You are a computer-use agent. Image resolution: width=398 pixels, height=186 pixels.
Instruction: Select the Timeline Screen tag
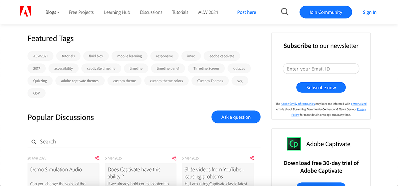click(206, 68)
